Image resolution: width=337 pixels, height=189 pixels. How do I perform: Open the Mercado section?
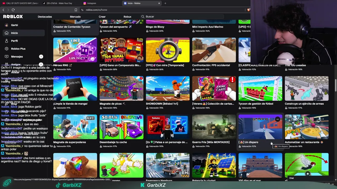[x=75, y=17]
